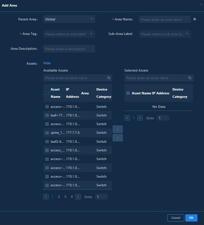Focus the Area Description input field
This screenshot has height=225, width=204.
tap(69, 49)
